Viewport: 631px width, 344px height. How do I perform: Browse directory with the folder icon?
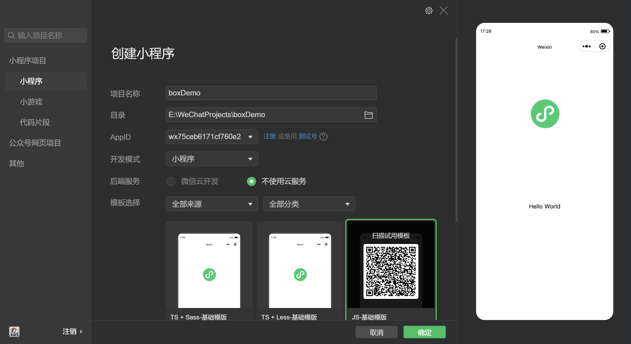369,115
